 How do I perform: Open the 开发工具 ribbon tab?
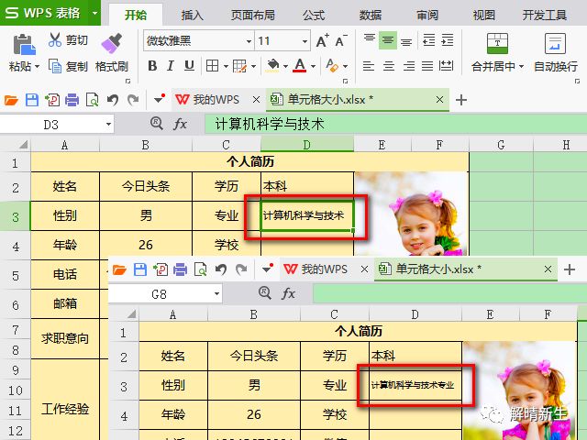544,15
